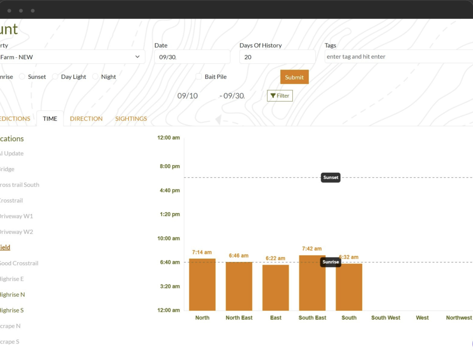Click the 09/10 start date text

[x=188, y=96]
